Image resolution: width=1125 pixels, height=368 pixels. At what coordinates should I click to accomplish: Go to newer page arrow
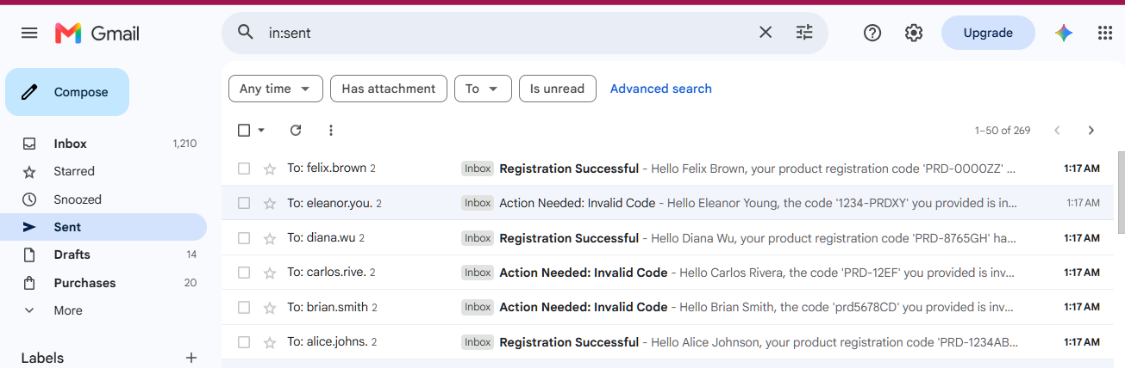tap(1057, 131)
